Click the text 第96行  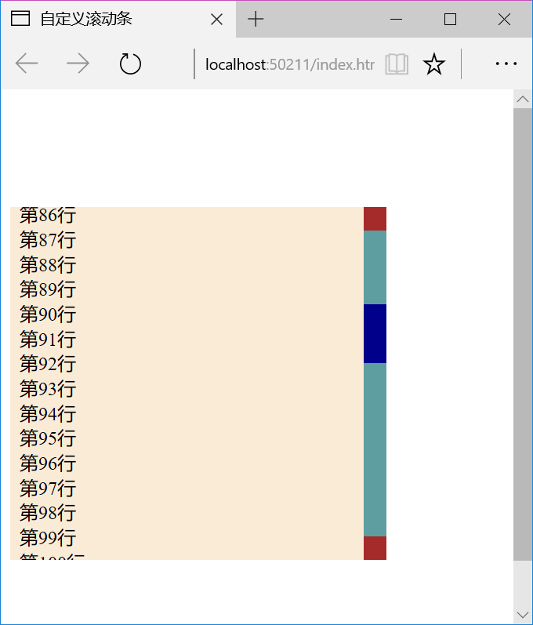coord(48,463)
